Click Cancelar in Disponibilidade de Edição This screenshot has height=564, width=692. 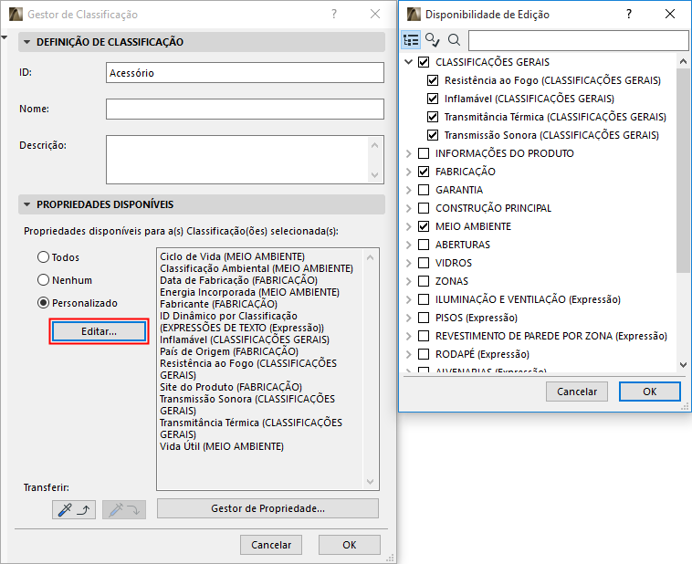[577, 392]
